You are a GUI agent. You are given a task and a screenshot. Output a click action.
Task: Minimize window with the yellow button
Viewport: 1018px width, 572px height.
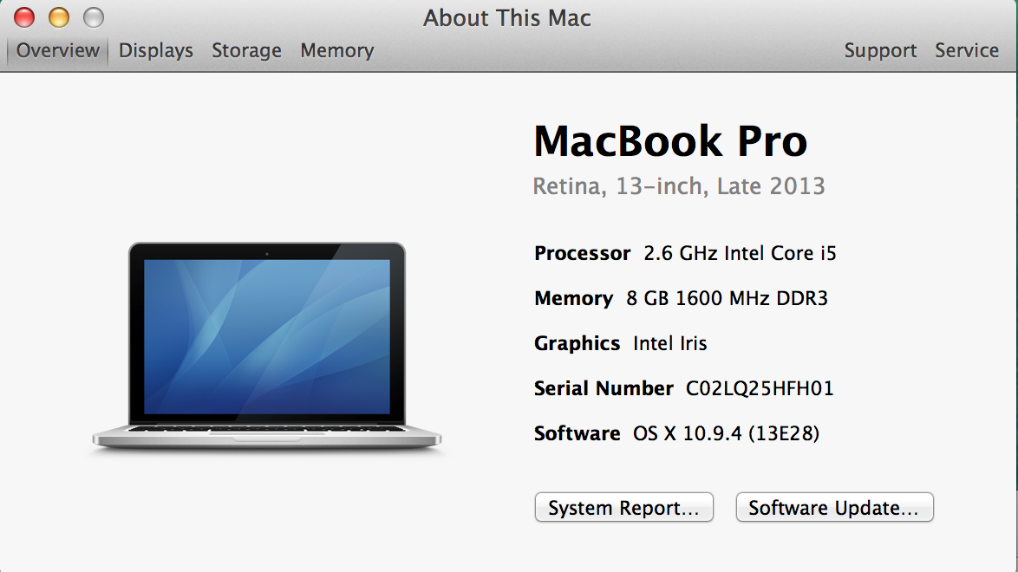pos(58,17)
